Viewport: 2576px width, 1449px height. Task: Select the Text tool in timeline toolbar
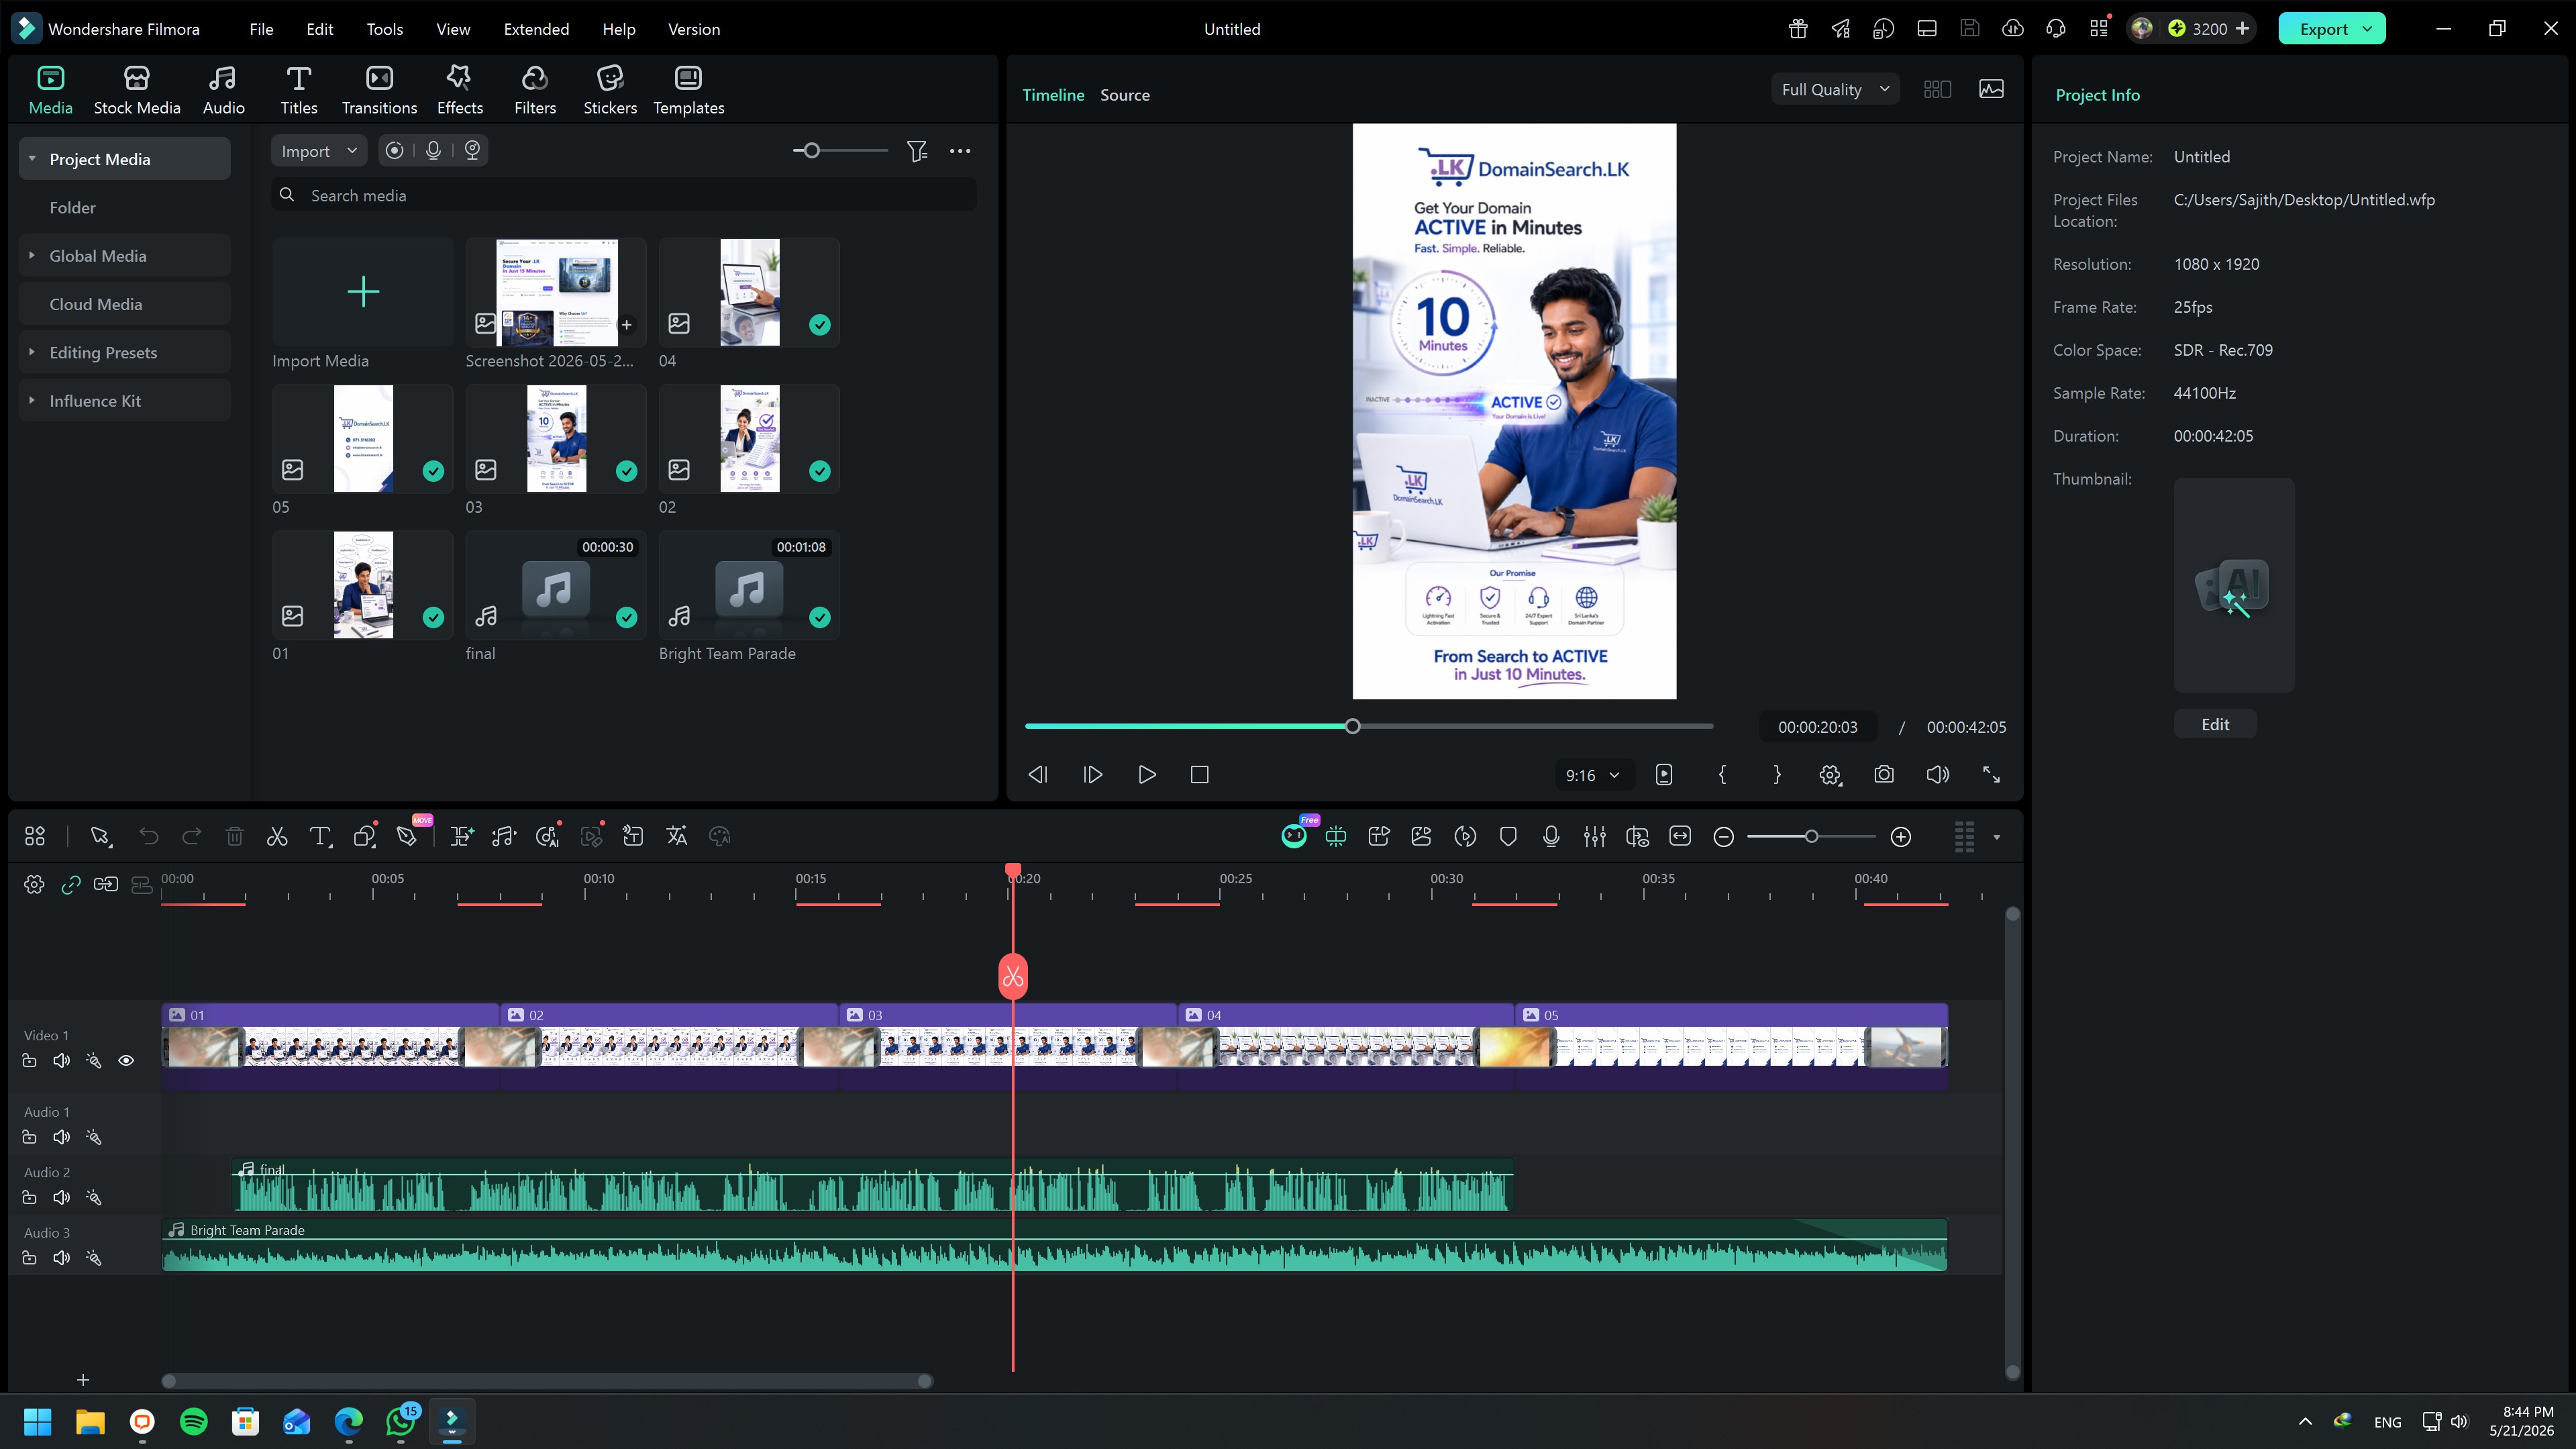click(x=320, y=836)
